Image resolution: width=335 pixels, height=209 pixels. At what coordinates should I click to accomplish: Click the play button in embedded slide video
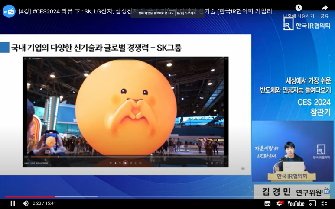tap(125, 163)
